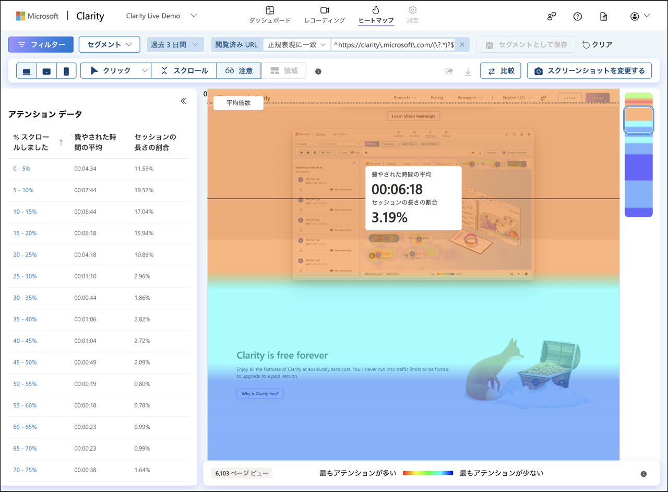Click the download heatmap icon
668x492 pixels.
468,72
